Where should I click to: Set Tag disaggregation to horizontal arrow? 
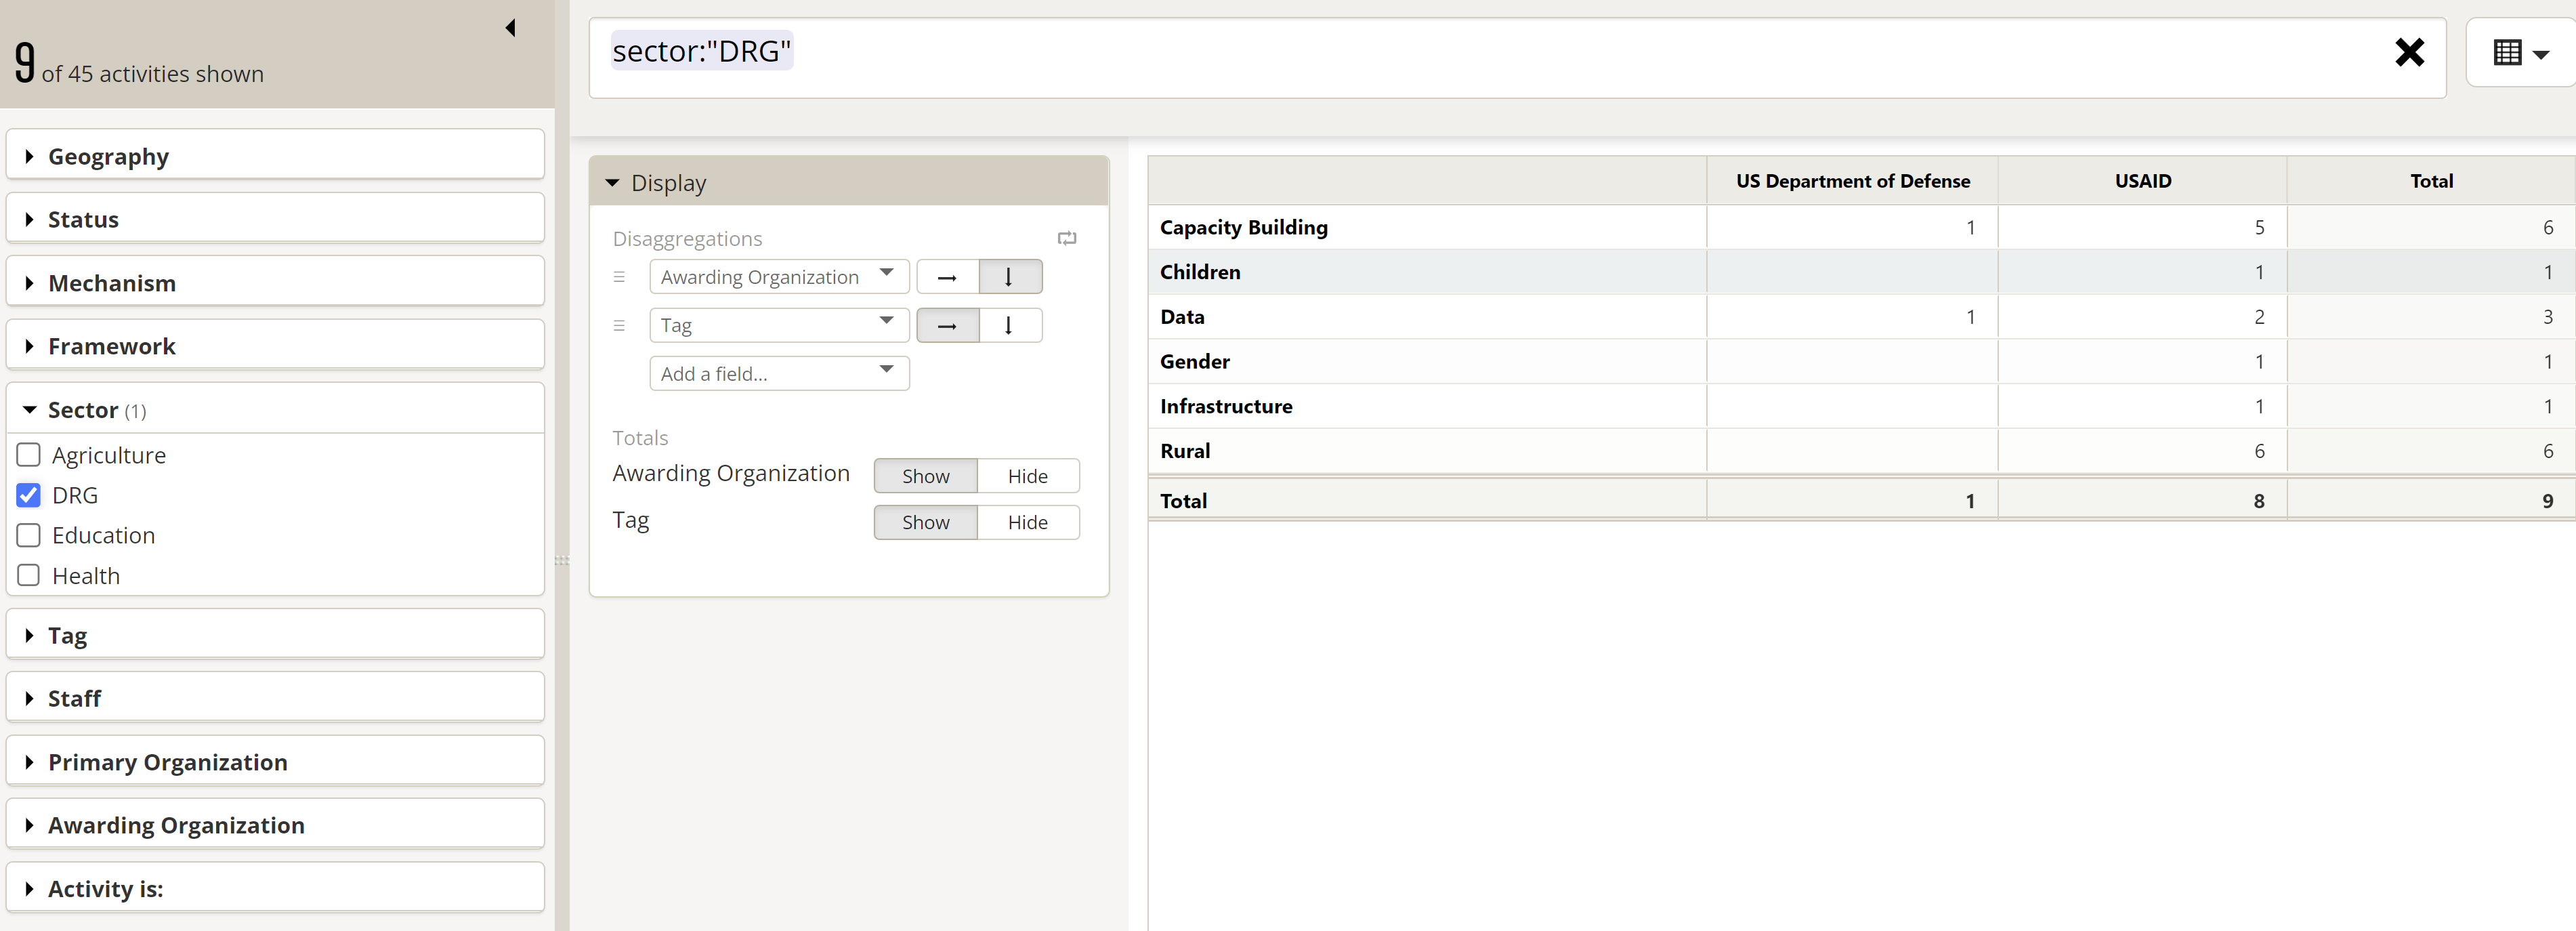click(947, 326)
